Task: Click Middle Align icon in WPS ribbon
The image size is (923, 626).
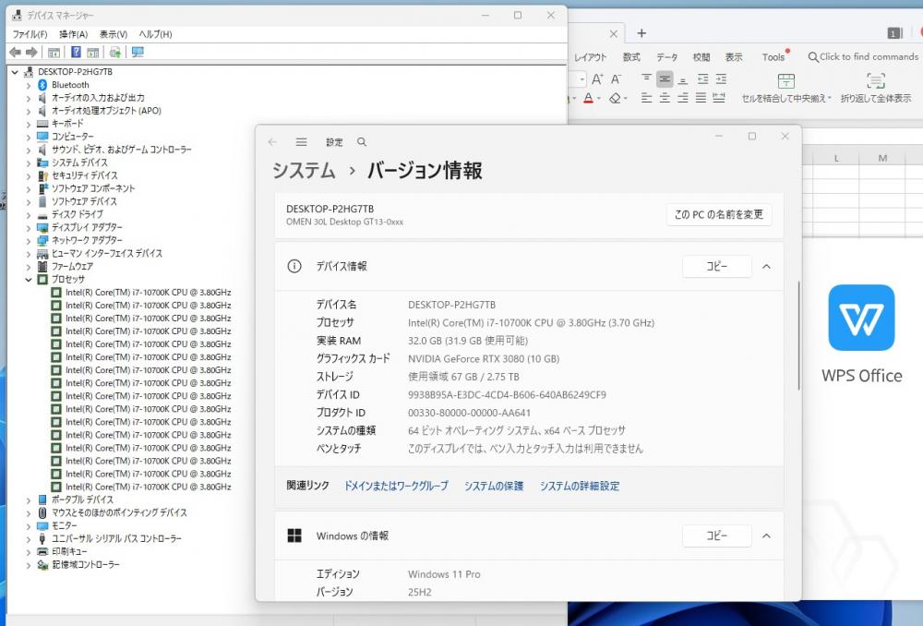Action: tap(665, 78)
